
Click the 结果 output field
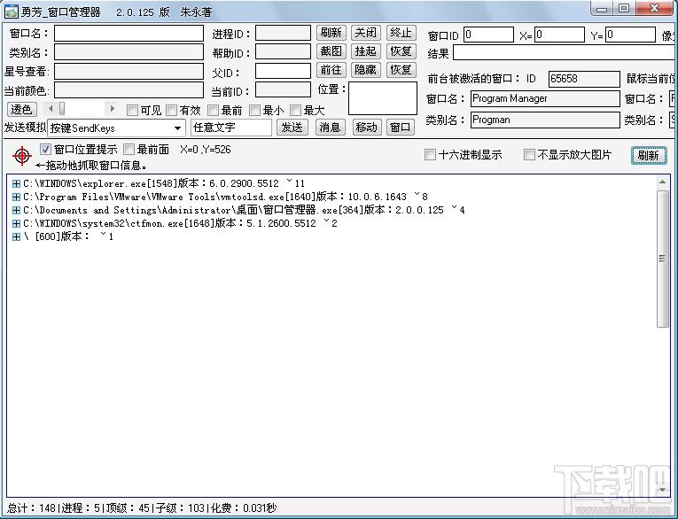point(564,53)
